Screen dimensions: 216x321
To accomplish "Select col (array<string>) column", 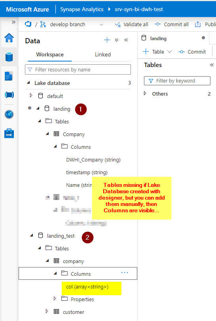I will (87, 286).
